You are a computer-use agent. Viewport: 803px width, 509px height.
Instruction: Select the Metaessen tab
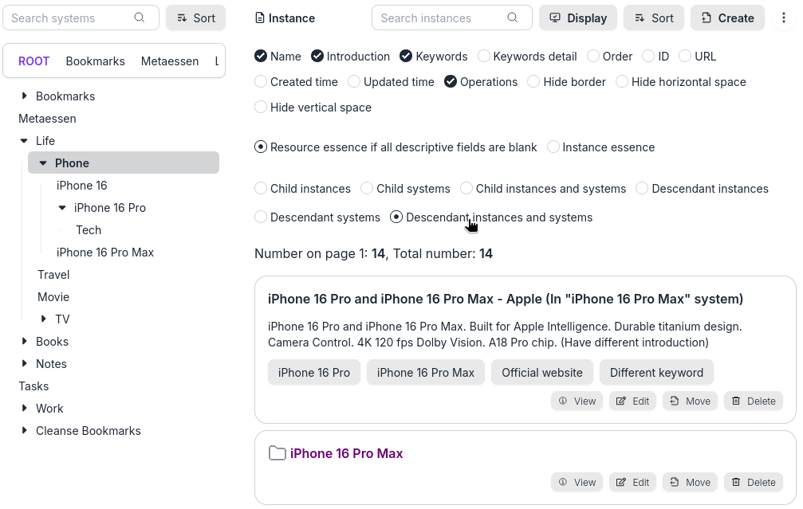pyautogui.click(x=169, y=61)
